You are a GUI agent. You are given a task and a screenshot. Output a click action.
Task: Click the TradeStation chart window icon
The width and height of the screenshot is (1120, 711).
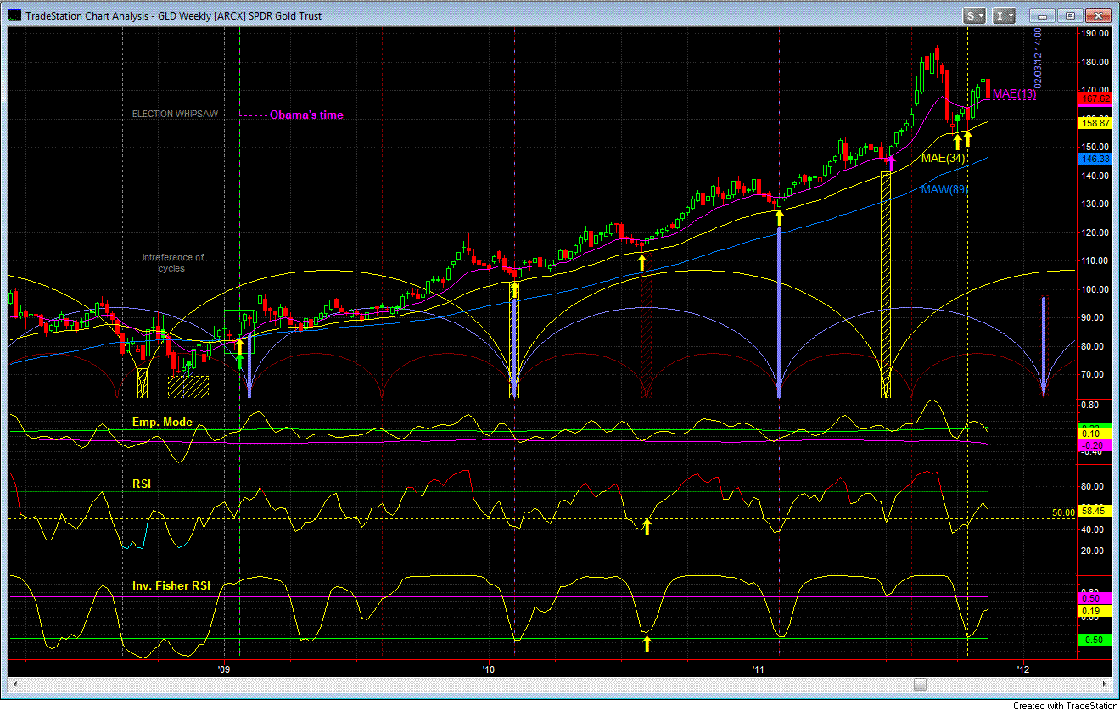[x=13, y=15]
